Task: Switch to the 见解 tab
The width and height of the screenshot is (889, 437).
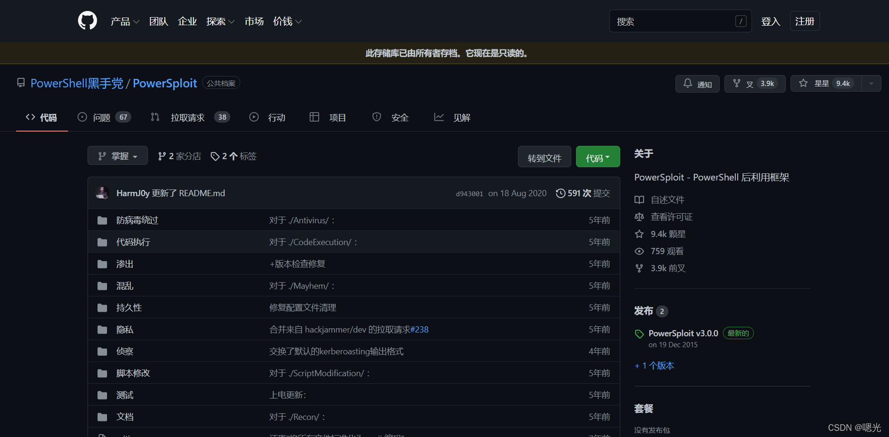Action: 452,117
